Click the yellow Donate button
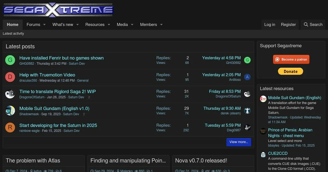 pyautogui.click(x=291, y=71)
